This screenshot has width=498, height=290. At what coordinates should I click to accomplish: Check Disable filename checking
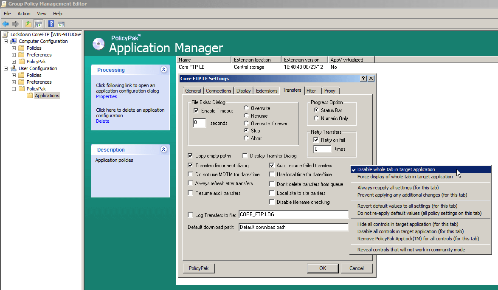point(272,202)
